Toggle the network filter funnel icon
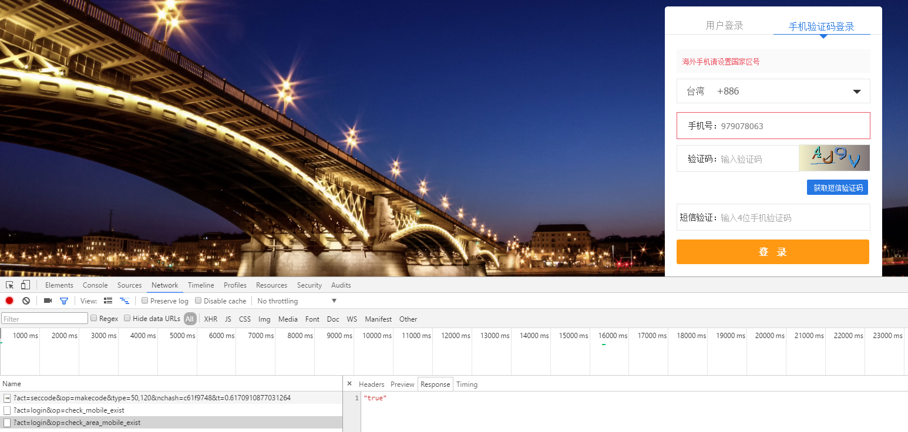The width and height of the screenshot is (908, 432). pos(64,301)
